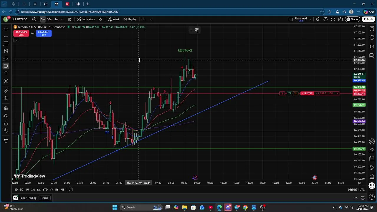This screenshot has height=212, width=377.
Task: Toggle magnet mode in left toolbar
Action: coord(6,108)
